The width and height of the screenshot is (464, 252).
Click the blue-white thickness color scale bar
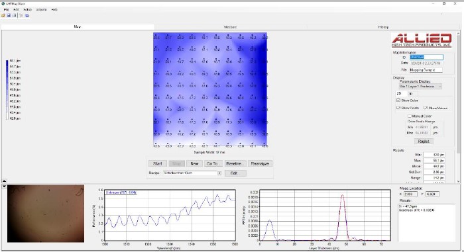click(x=7, y=89)
